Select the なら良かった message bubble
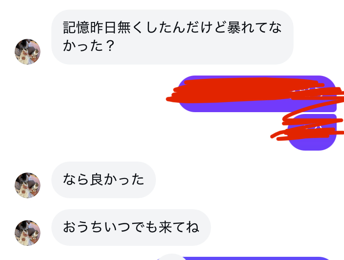This screenshot has width=344, height=260. [x=104, y=180]
